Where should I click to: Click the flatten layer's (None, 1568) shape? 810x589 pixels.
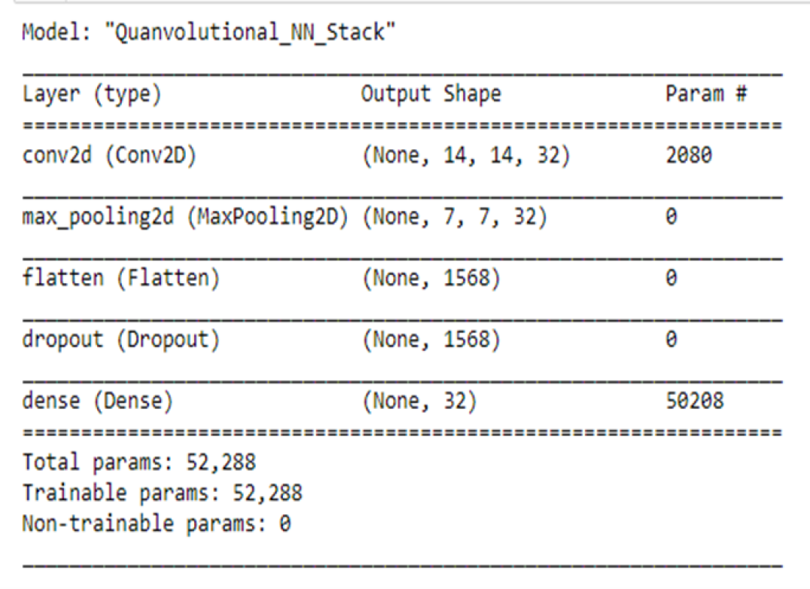[x=431, y=279]
